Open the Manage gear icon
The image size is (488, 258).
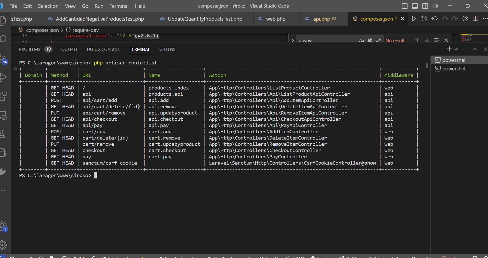click(4, 245)
